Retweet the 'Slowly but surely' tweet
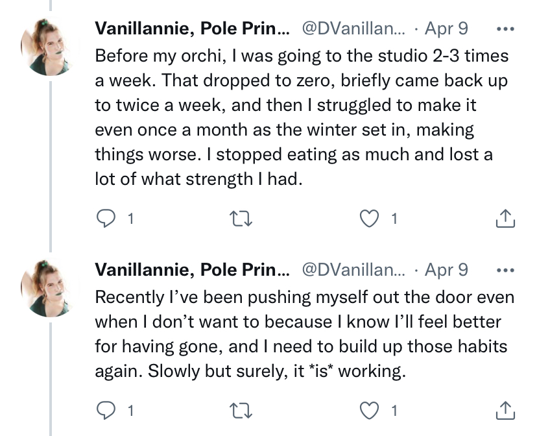 coord(241,411)
